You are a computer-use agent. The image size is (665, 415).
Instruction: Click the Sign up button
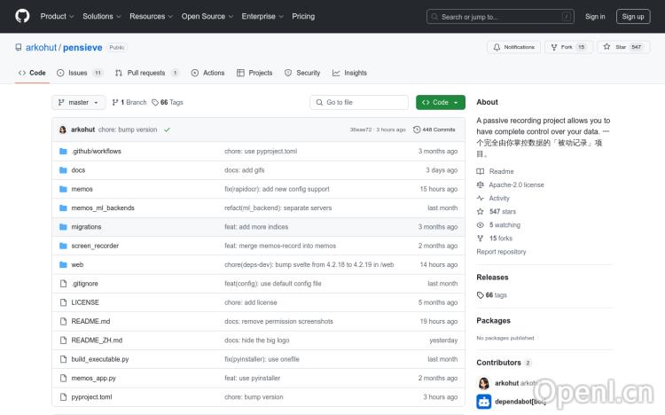pyautogui.click(x=633, y=16)
